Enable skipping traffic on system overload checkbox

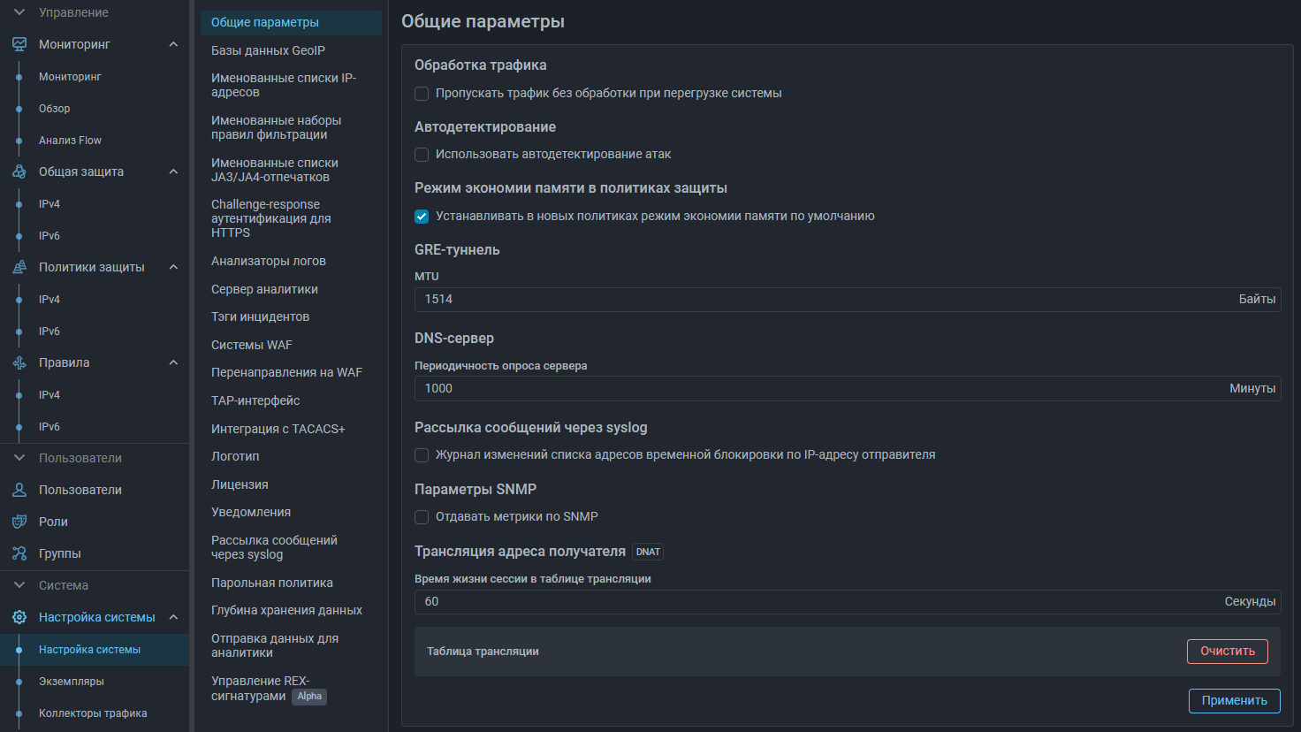422,94
